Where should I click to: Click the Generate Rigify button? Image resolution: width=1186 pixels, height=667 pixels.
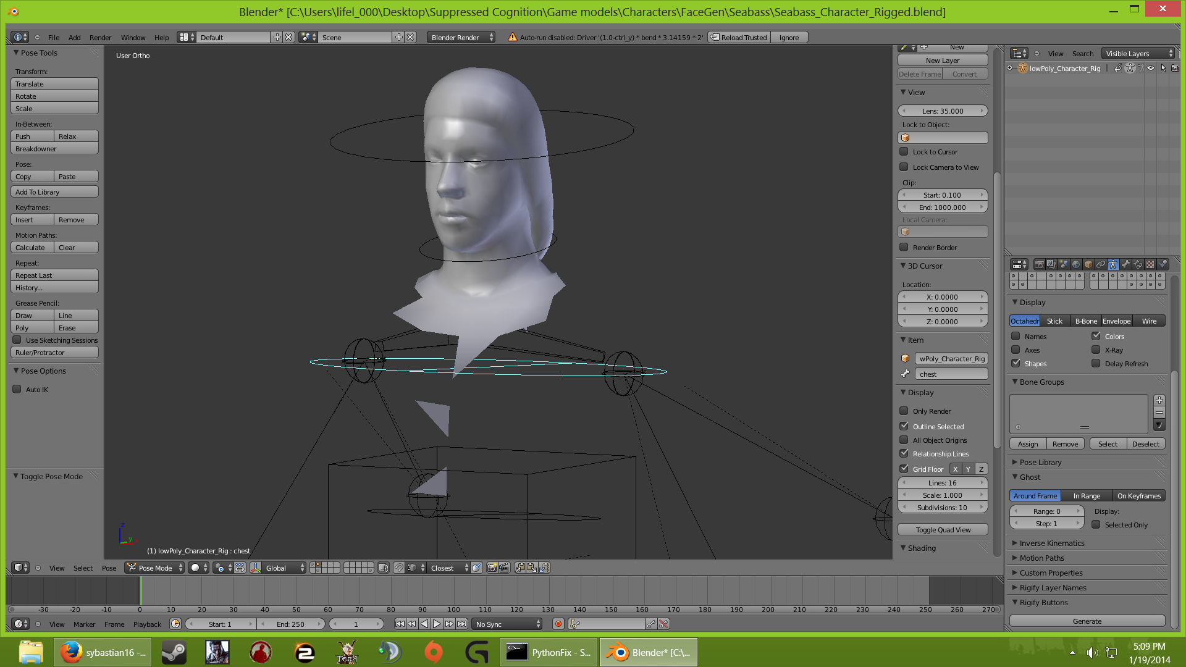click(1087, 621)
